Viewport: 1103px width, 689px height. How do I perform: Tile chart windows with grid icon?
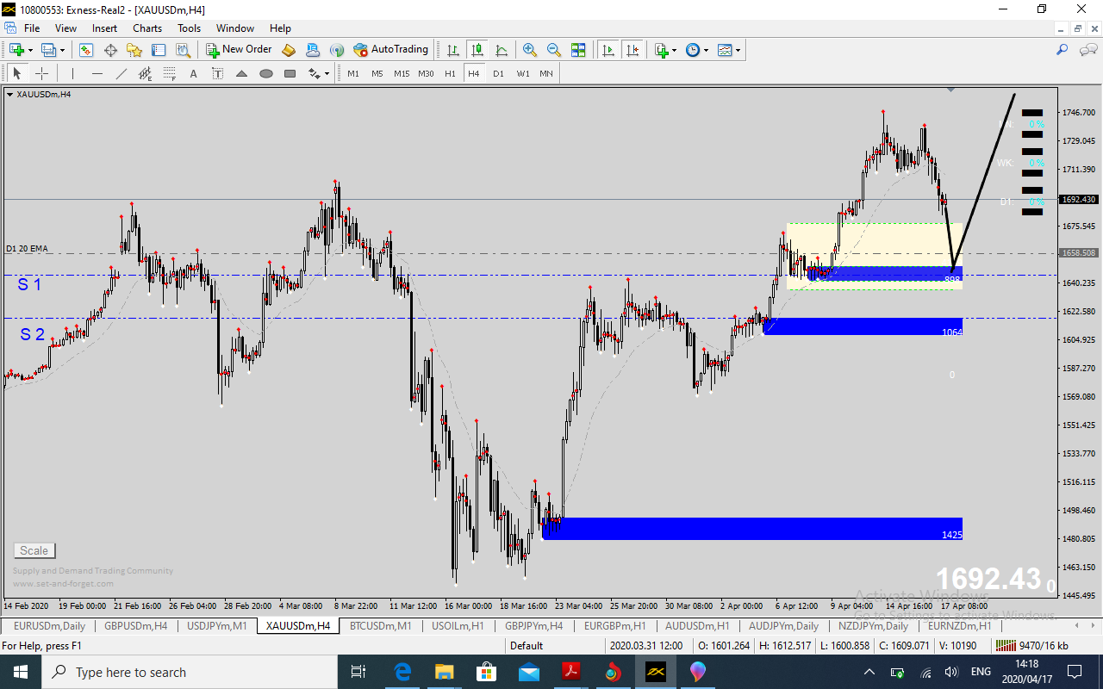coord(578,50)
